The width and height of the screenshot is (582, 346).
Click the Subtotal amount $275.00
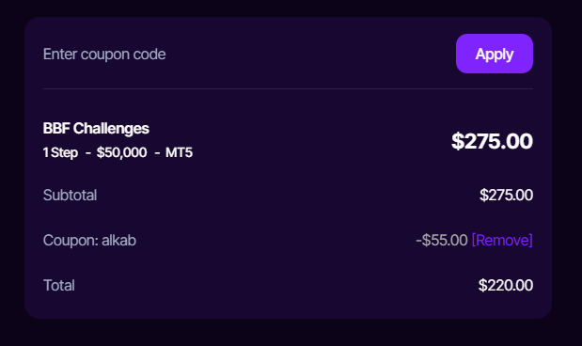click(x=506, y=196)
